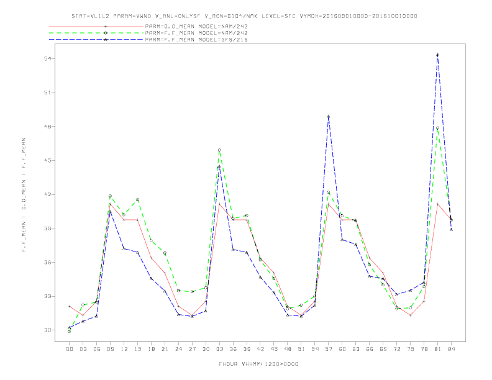Click x-axis tick label 27
Image resolution: width=492 pixels, height=380 pixels.
point(192,349)
